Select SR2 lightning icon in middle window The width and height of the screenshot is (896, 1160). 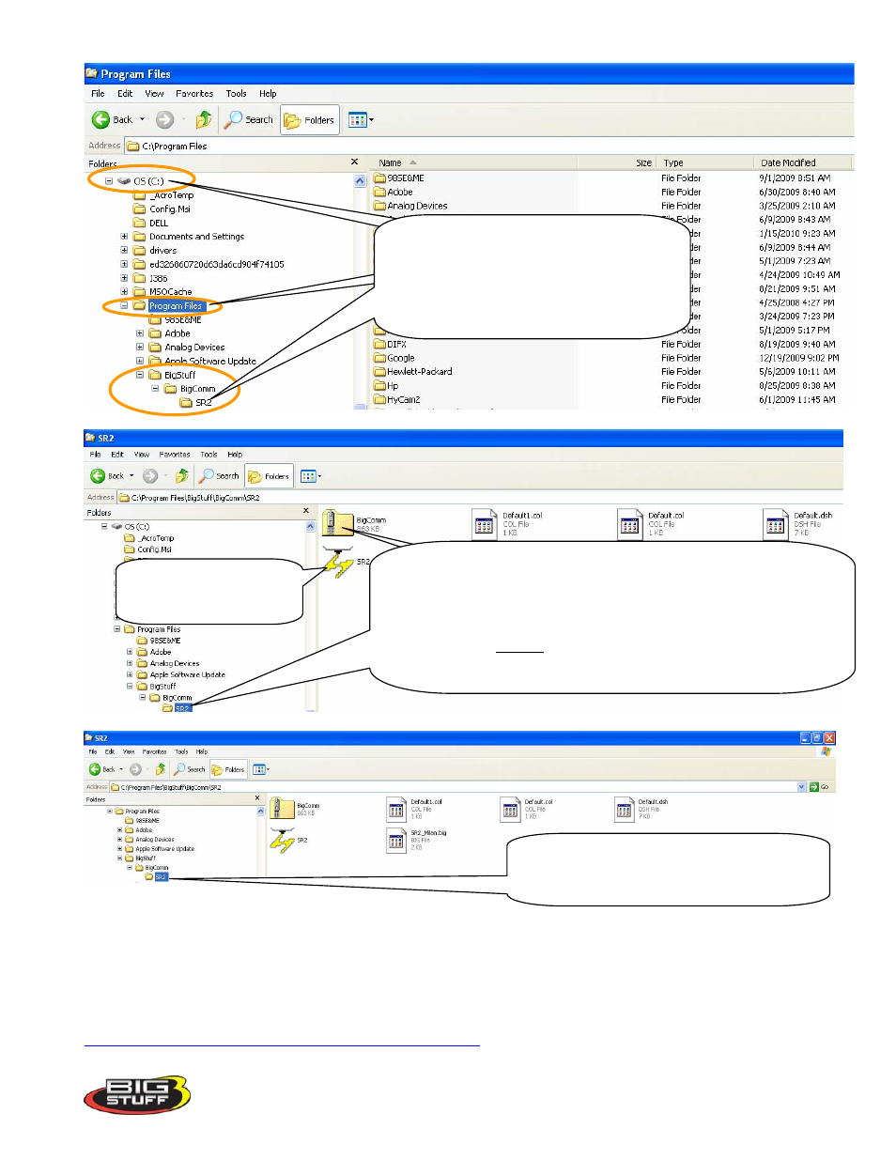[x=337, y=564]
